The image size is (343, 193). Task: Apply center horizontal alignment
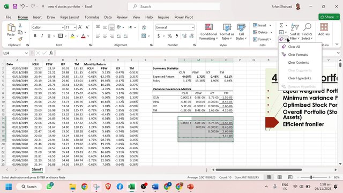pyautogui.click(x=105, y=36)
